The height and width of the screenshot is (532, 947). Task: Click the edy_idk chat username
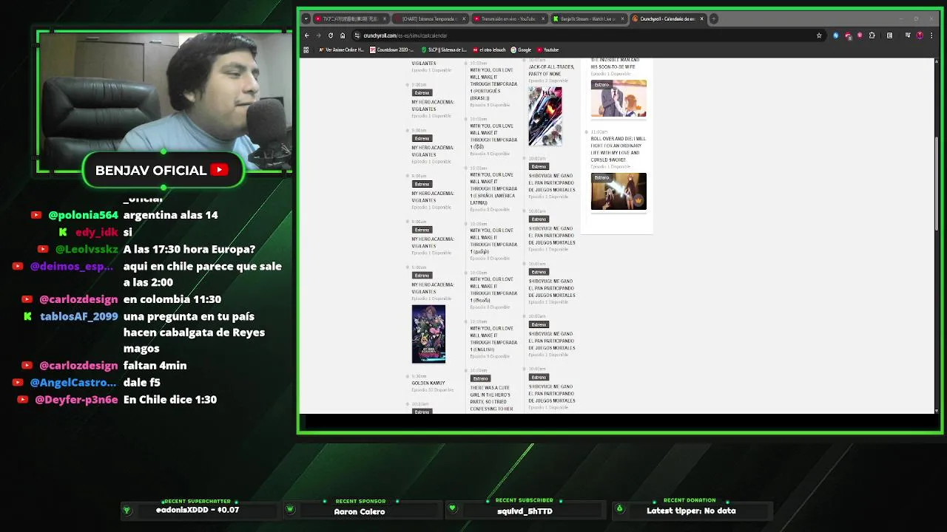click(x=96, y=232)
